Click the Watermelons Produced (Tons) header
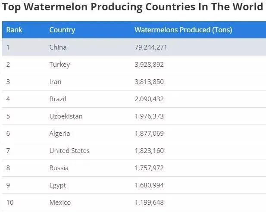Viewport: 266px width, 212px height. pyautogui.click(x=183, y=30)
